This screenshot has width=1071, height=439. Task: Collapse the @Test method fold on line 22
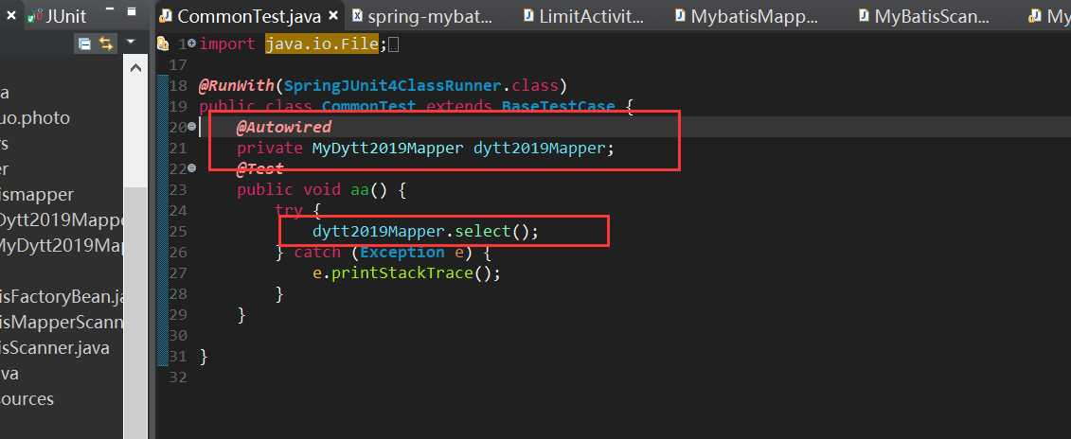click(192, 168)
